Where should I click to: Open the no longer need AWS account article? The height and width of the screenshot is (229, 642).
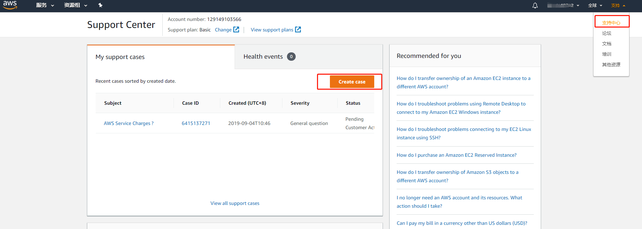tap(459, 202)
